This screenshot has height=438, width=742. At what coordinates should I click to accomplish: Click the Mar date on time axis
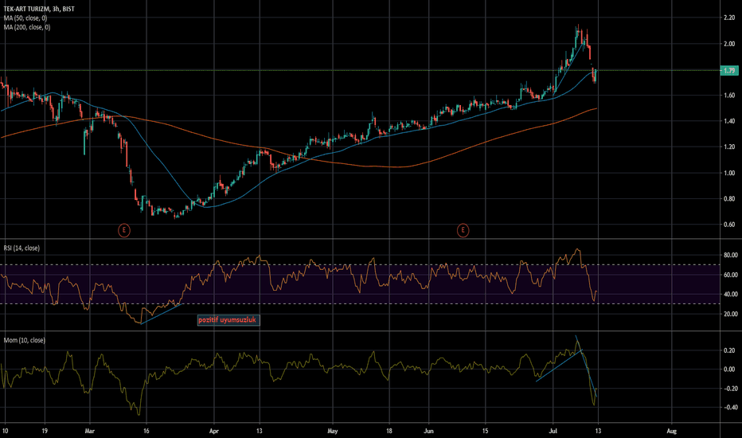89,431
